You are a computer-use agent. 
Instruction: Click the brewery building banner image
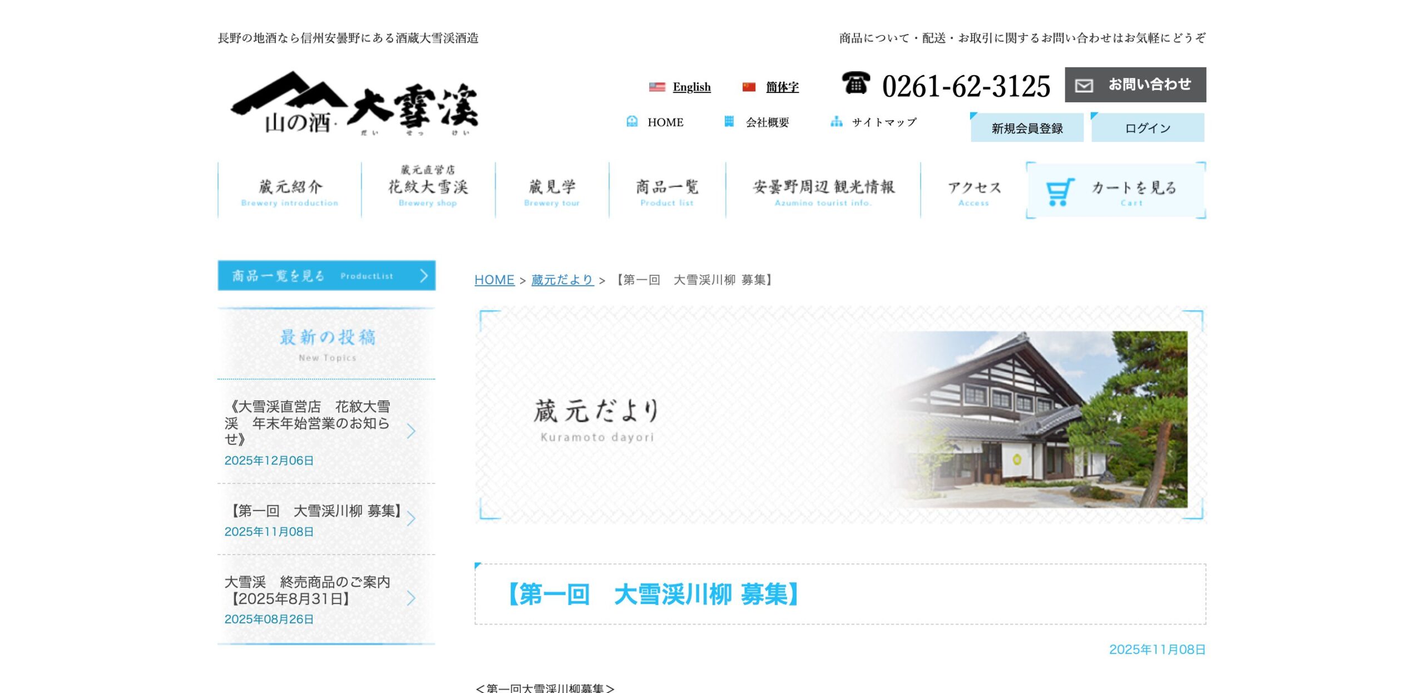pos(1040,419)
